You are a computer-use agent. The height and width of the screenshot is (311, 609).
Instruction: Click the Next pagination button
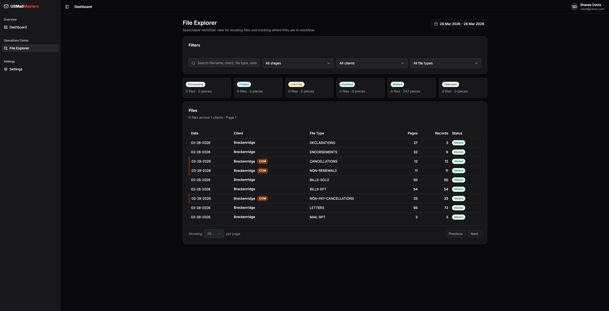[x=474, y=233]
